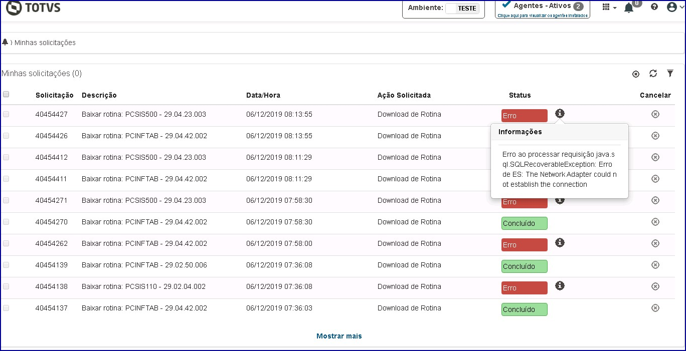The height and width of the screenshot is (351, 686).
Task: Toggle the select-all header checkbox
Action: coord(6,94)
